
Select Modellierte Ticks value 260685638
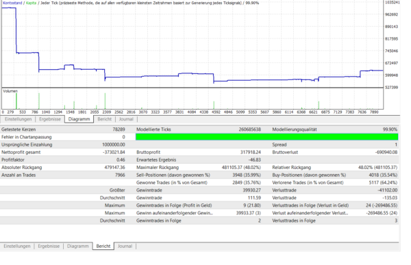pos(250,129)
